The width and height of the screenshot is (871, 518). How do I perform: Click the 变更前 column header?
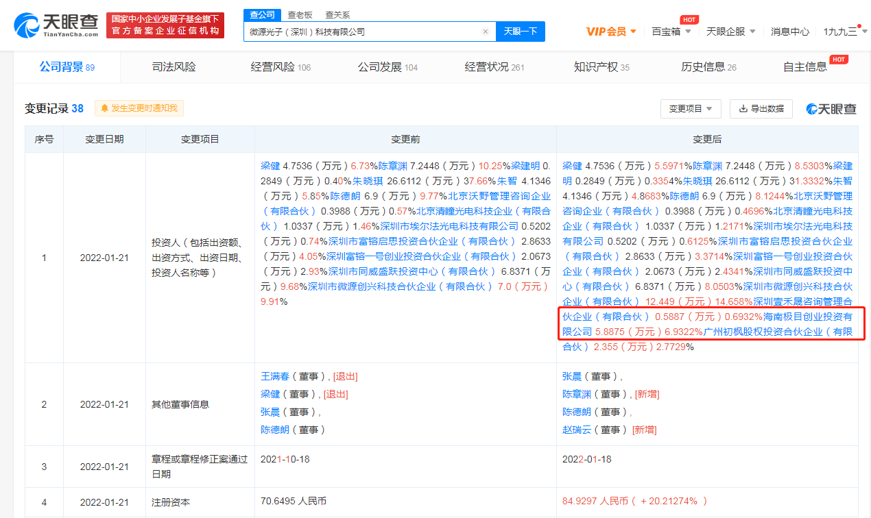405,139
